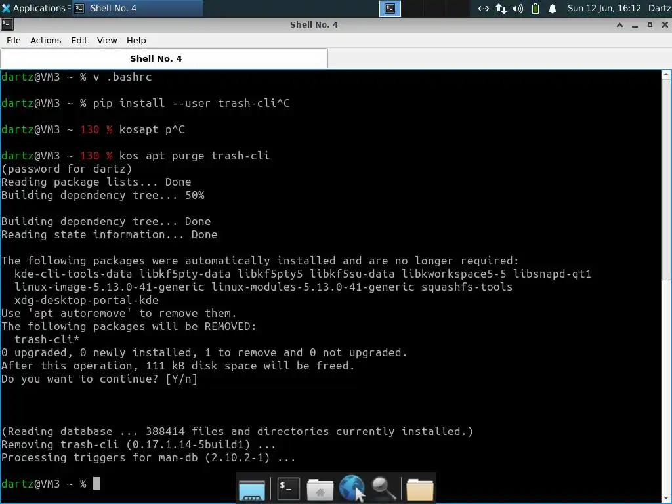Open the file manager folder icon in the dock
This screenshot has width=672, height=504.
point(419,490)
